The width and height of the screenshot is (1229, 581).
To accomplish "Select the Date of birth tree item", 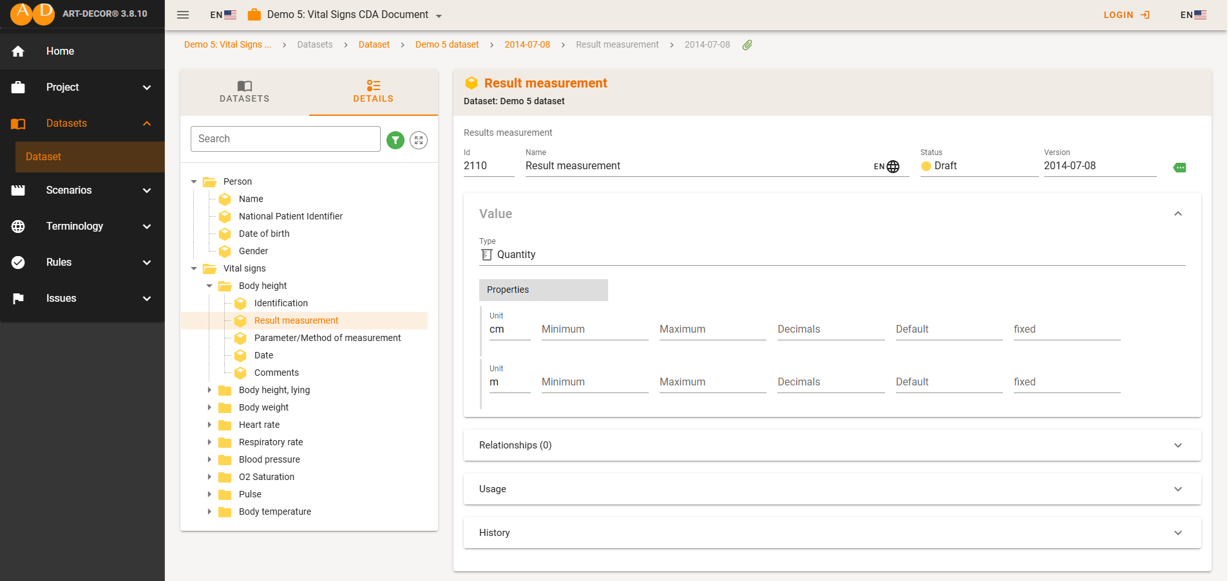I will point(264,234).
